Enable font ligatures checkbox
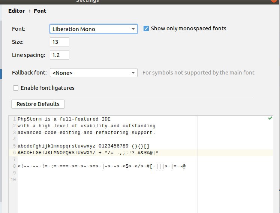Viewport: 280px width, 213px height. pos(16,88)
